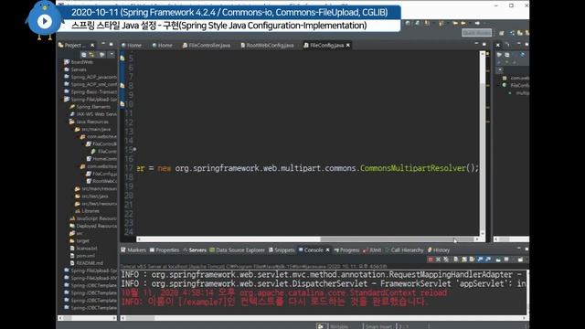Open the Progress view tab
The width and height of the screenshot is (585, 329).
coord(346,249)
